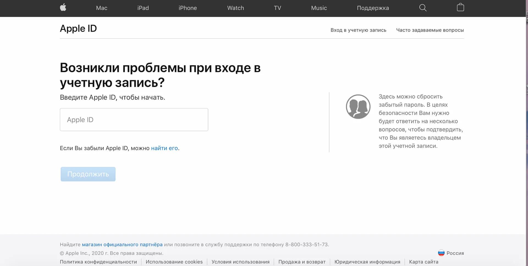Image resolution: width=528 pixels, height=266 pixels.
Task: Click text Введите Apple ID, чтобы начать
Action: (x=112, y=97)
